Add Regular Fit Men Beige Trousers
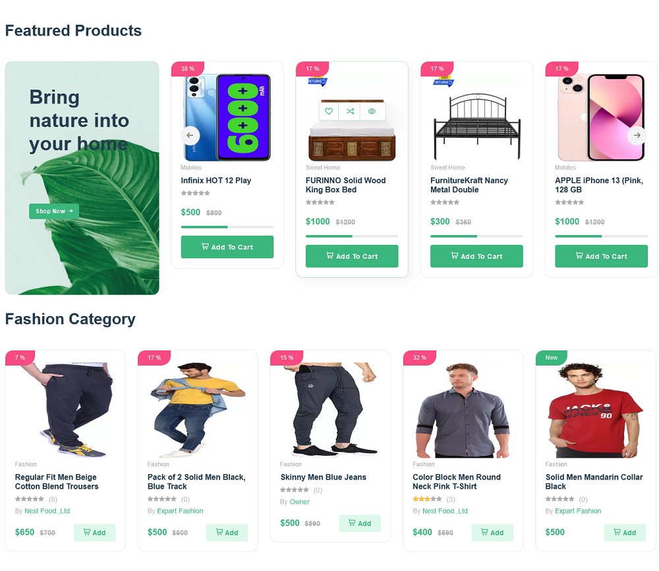 (94, 532)
